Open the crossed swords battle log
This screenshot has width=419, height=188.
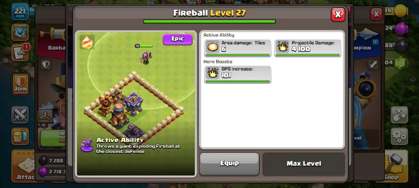[x=20, y=115]
